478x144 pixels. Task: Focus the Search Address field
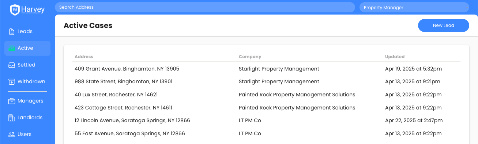coord(205,7)
